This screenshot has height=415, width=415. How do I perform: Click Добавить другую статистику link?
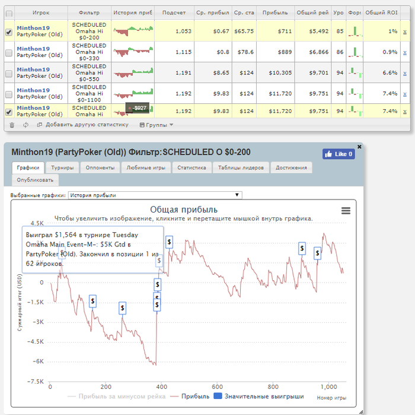tap(87, 125)
